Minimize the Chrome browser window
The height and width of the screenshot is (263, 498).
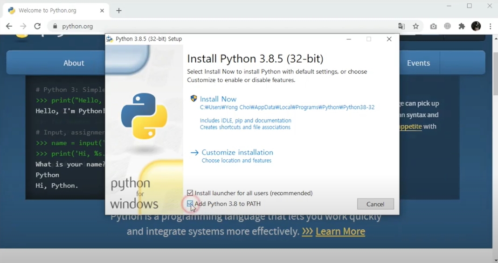pyautogui.click(x=449, y=6)
